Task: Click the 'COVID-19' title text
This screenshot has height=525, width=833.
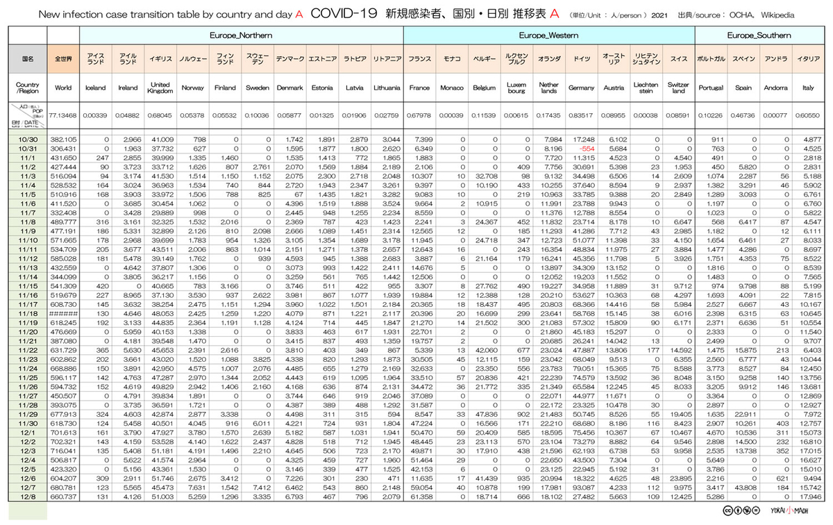Action: (x=344, y=13)
